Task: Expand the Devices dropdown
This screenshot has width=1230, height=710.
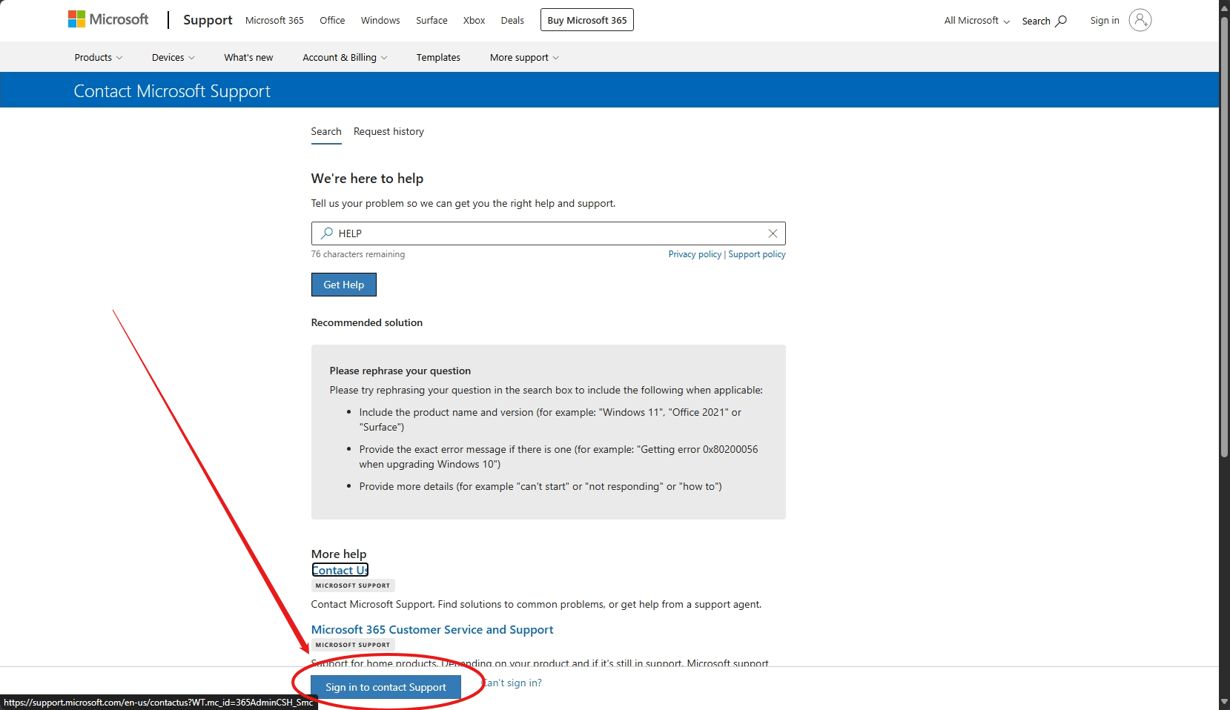Action: [x=173, y=57]
